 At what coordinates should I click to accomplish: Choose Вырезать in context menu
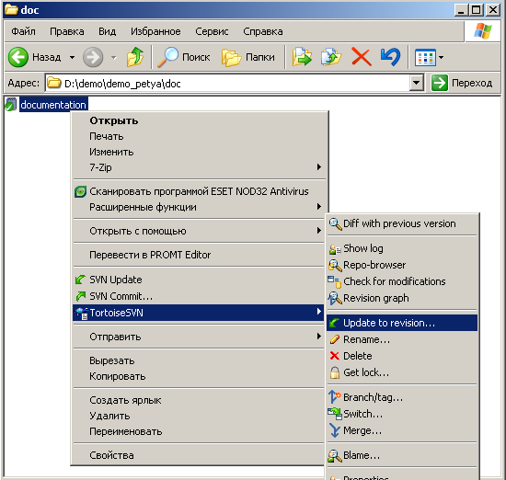(x=199, y=360)
